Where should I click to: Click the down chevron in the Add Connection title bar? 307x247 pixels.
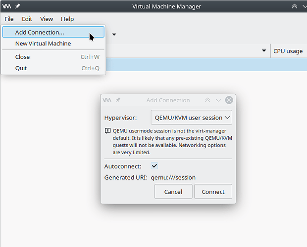(218, 100)
